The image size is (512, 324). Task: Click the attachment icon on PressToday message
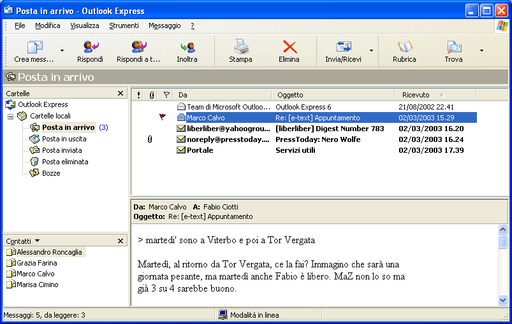[150, 139]
